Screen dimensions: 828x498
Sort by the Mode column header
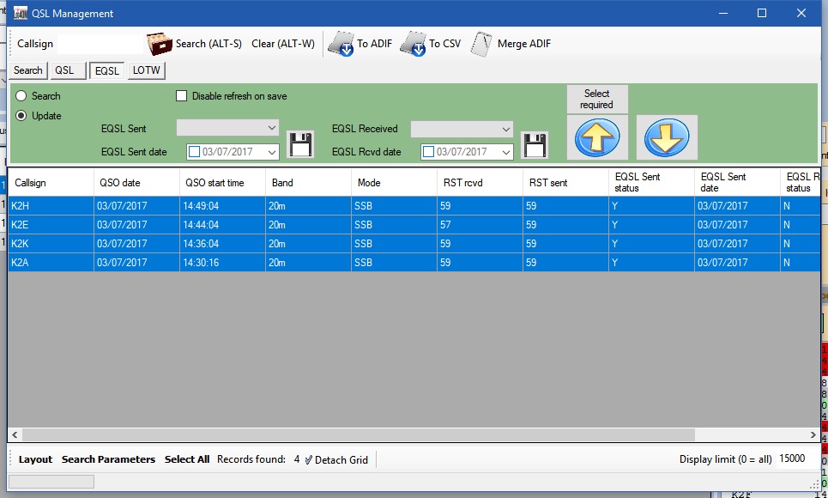click(394, 182)
